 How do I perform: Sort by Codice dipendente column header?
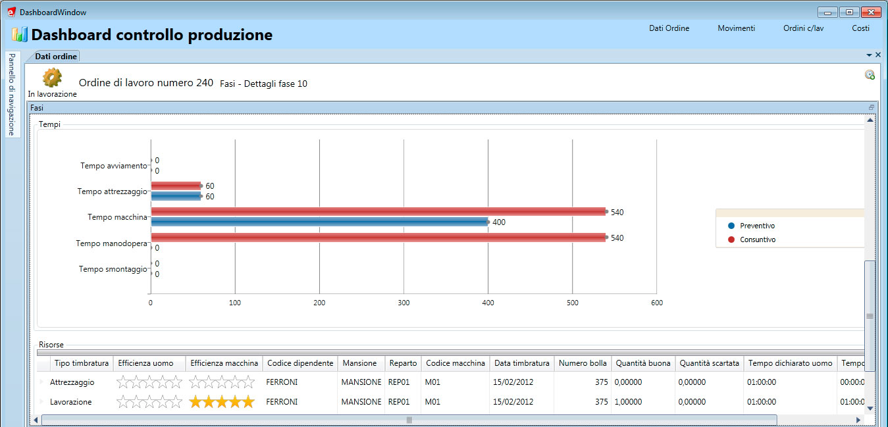coord(300,363)
